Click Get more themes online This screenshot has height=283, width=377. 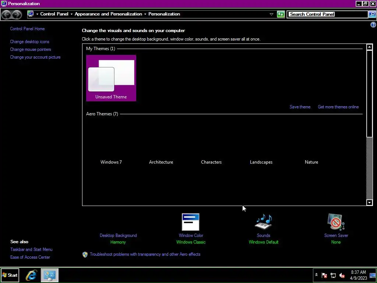click(x=338, y=107)
